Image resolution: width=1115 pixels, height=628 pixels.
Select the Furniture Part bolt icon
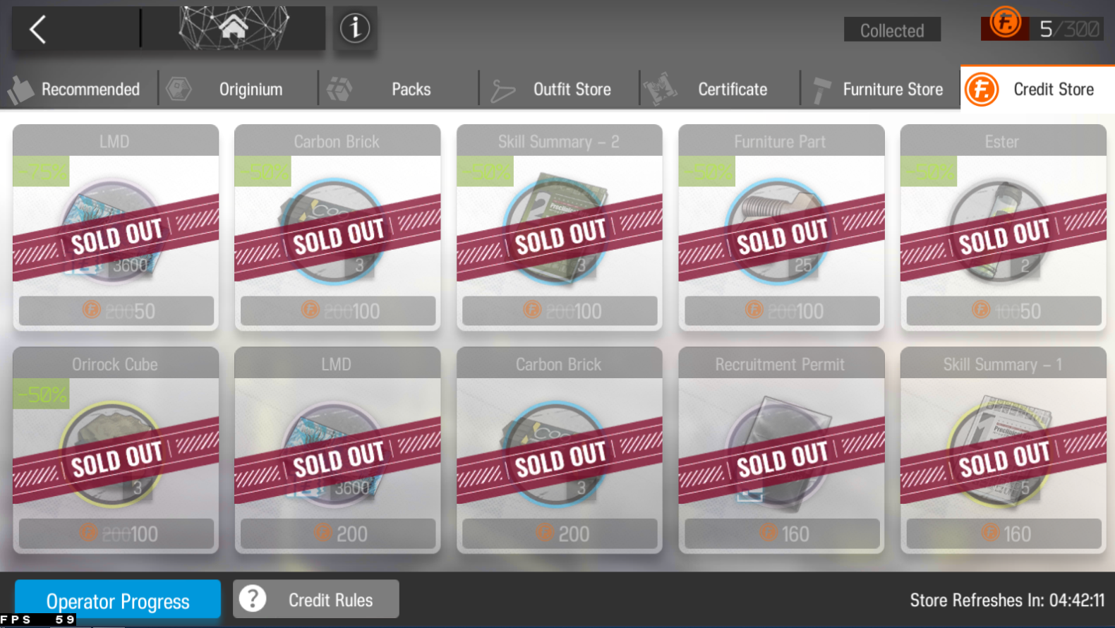click(x=780, y=231)
